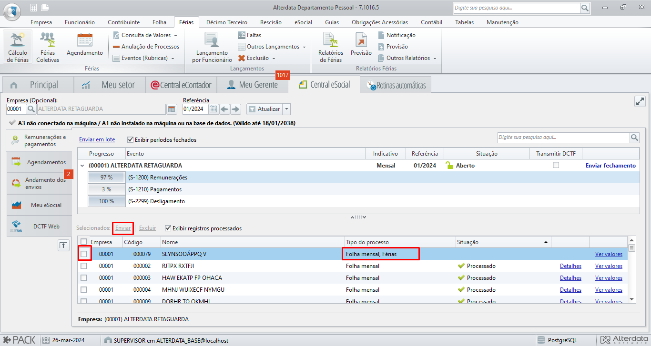The width and height of the screenshot is (651, 346).
Task: Open Outros Relatórios dropdown
Action: (x=407, y=58)
